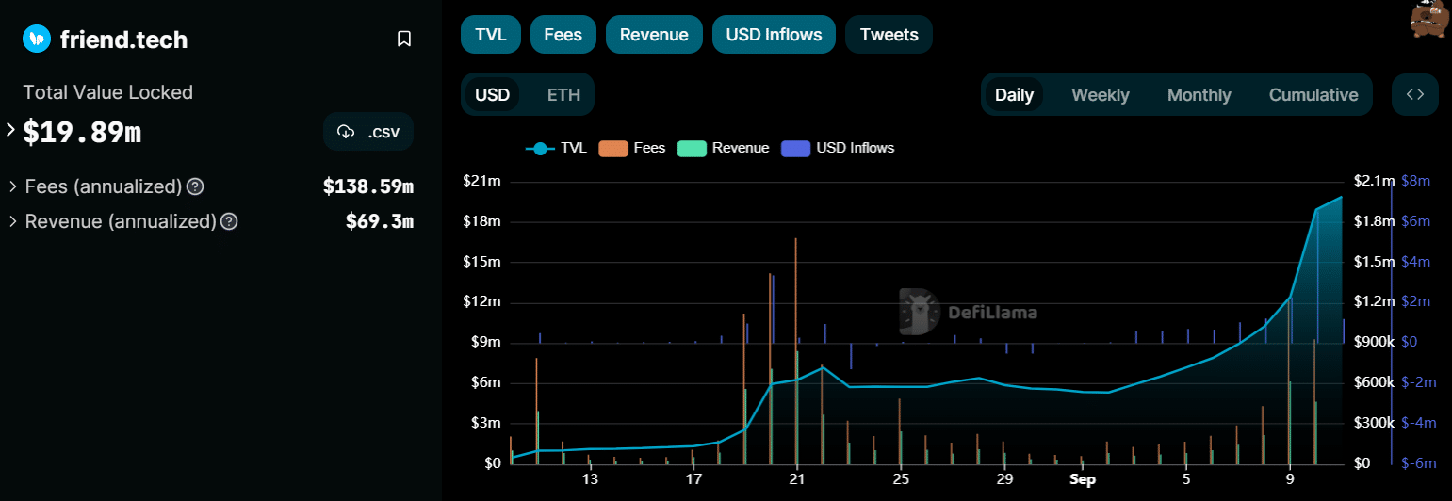This screenshot has height=501, width=1452.
Task: Click the $-6m inflows axis label
Action: tap(1418, 463)
